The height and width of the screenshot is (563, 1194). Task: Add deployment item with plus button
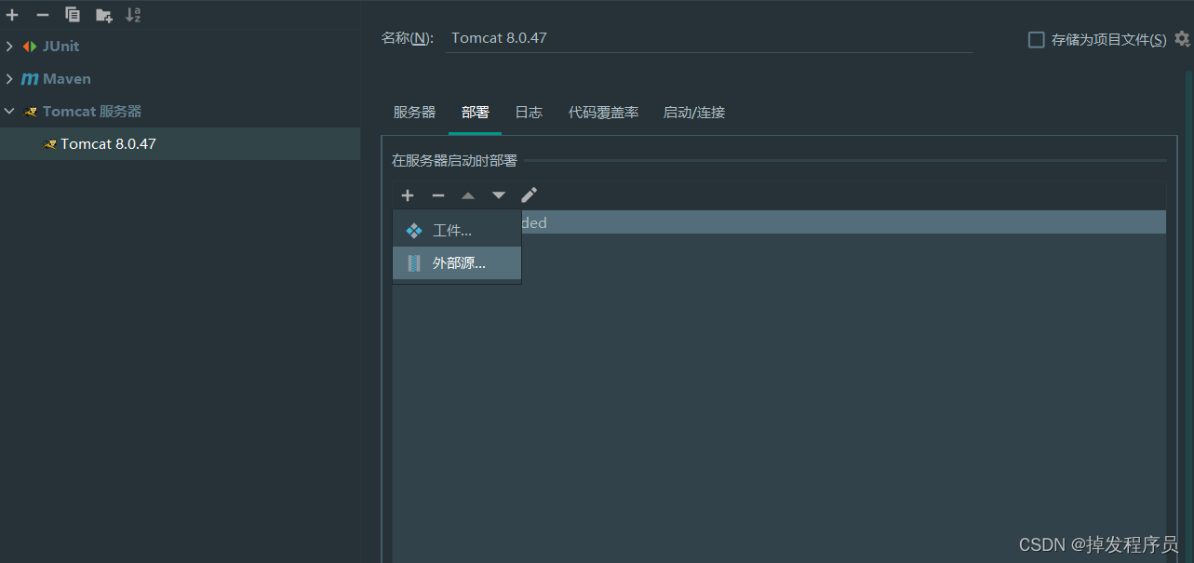coord(408,195)
